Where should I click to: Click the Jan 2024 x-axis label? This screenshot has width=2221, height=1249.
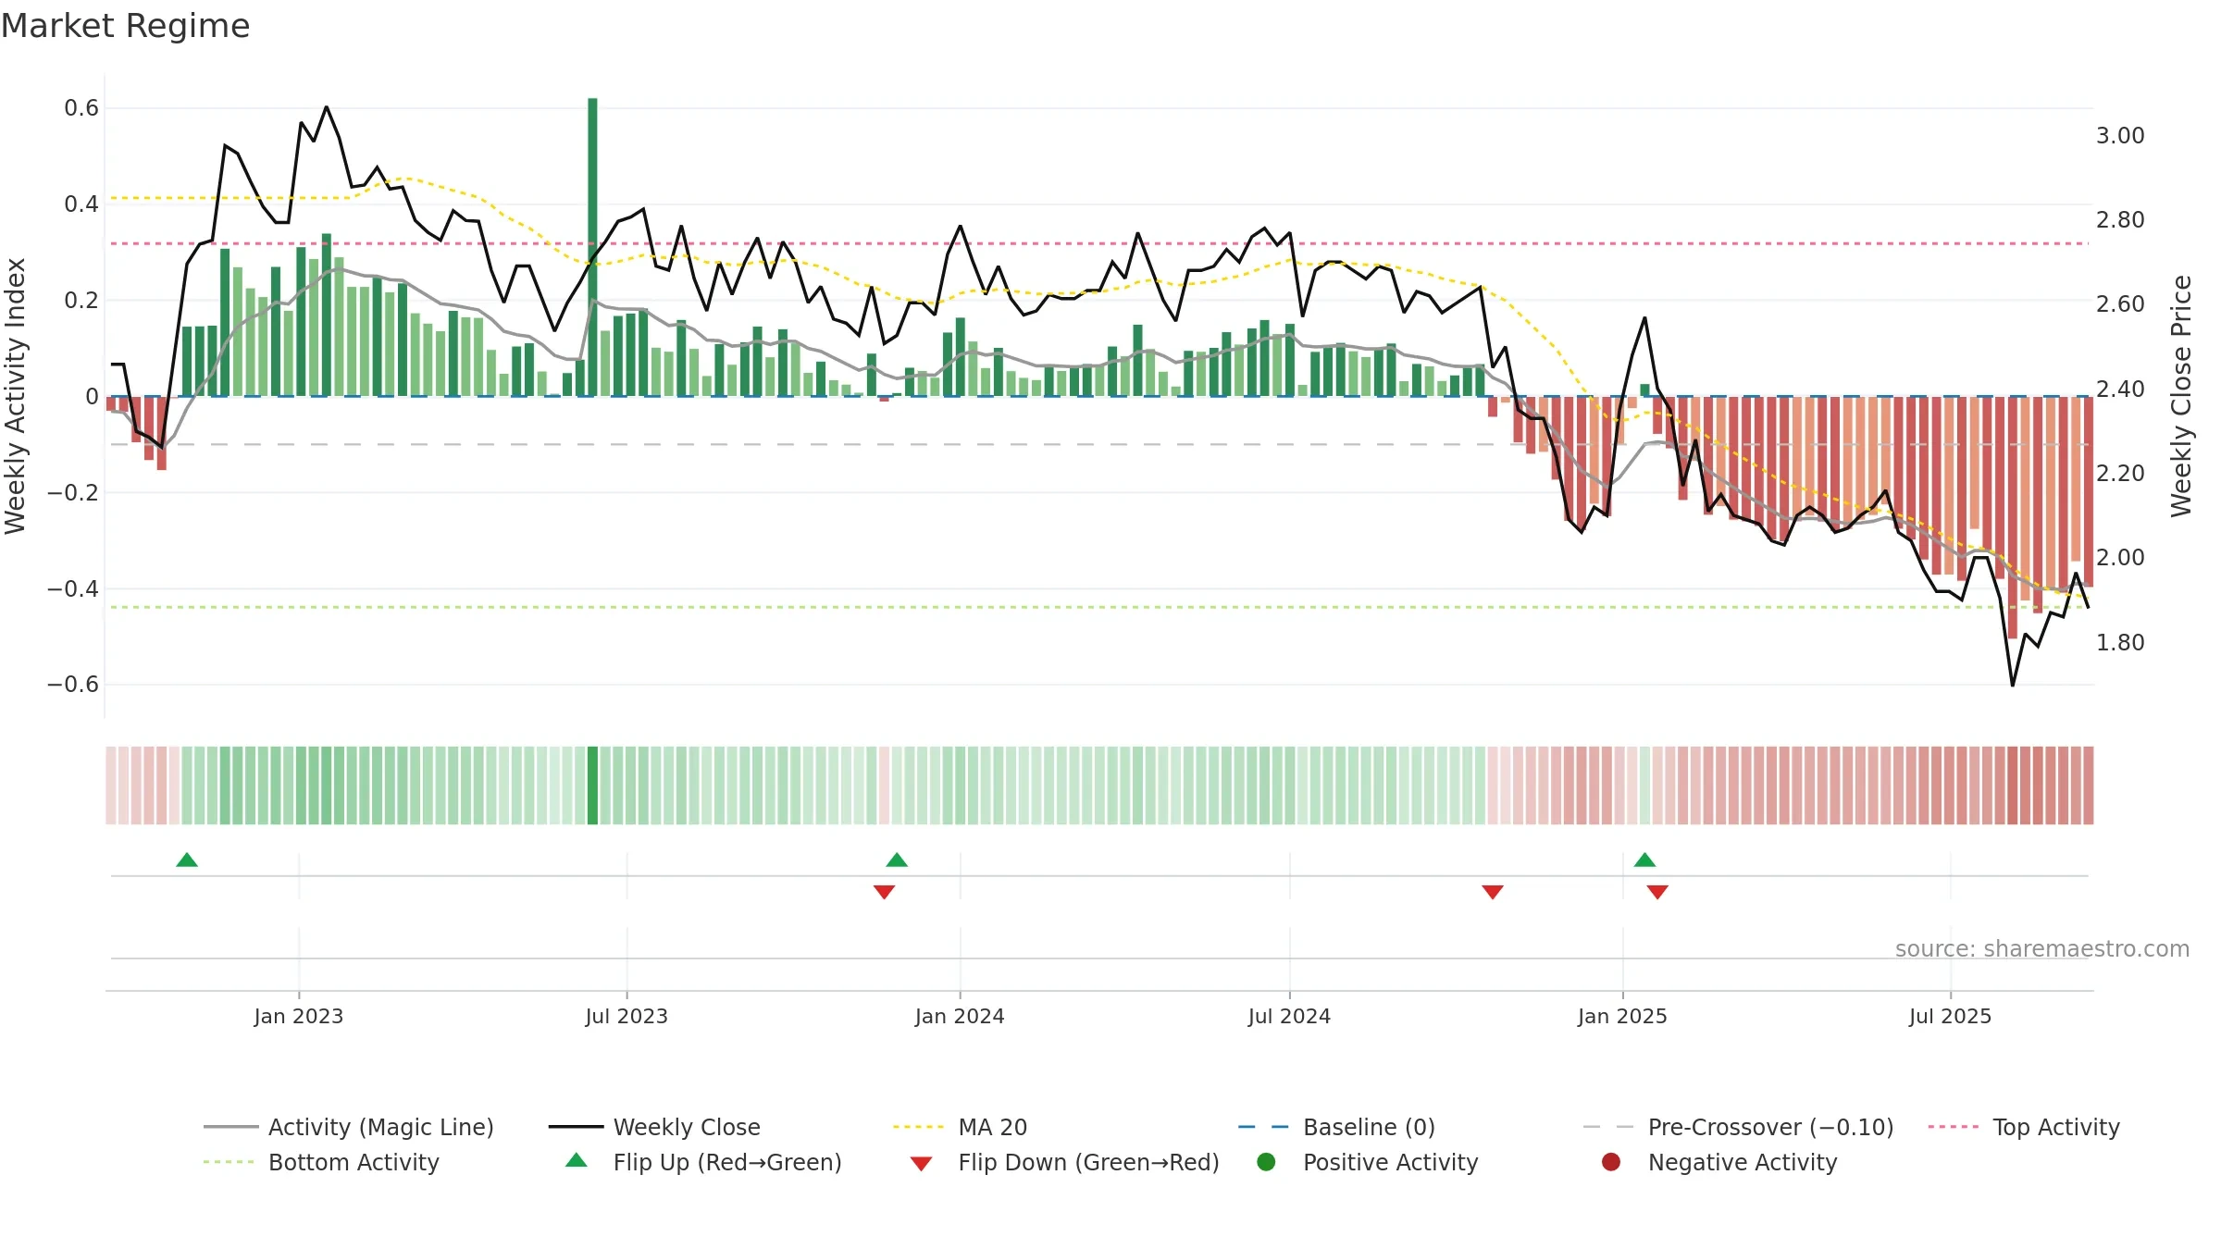pos(960,1017)
